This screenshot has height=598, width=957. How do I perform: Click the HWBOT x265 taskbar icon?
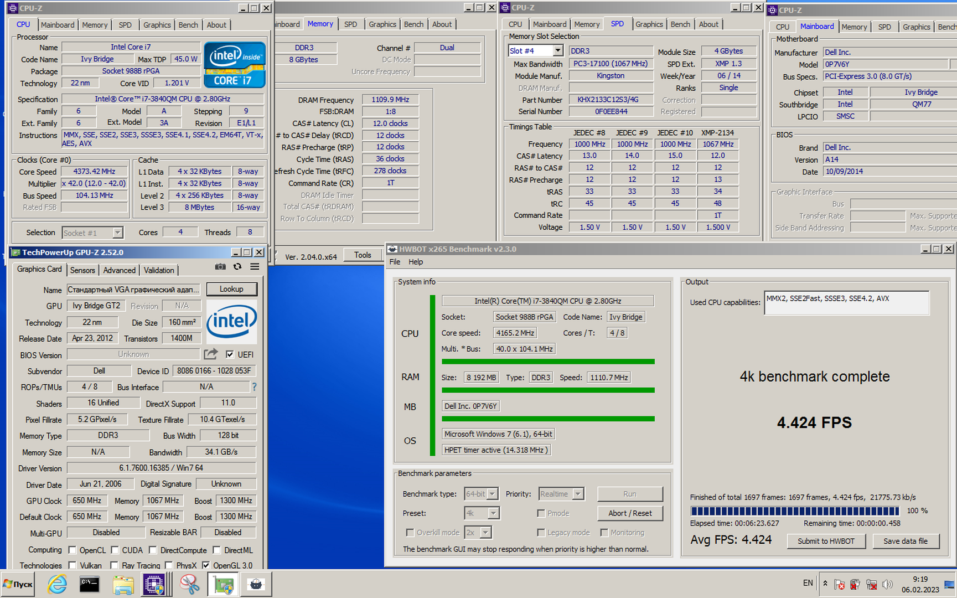click(256, 584)
